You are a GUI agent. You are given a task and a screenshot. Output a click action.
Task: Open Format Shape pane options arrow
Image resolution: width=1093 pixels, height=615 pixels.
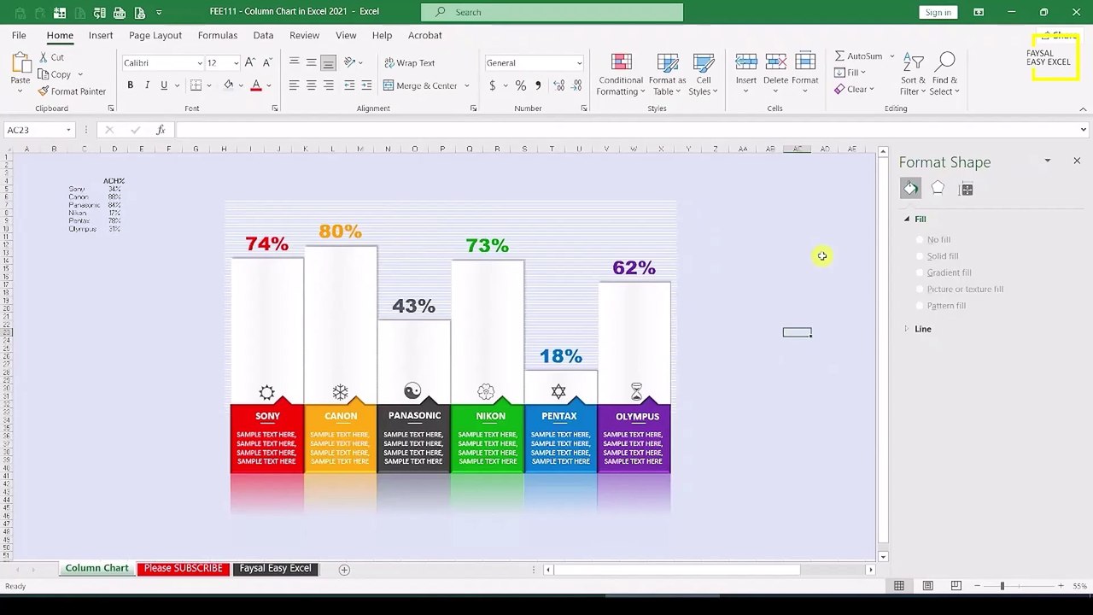click(1047, 161)
